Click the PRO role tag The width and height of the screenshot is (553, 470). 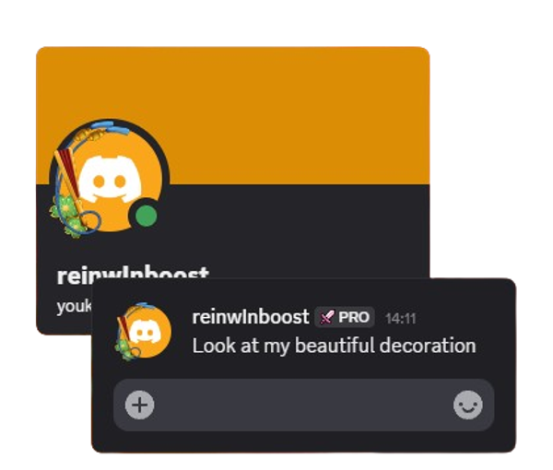tap(344, 317)
